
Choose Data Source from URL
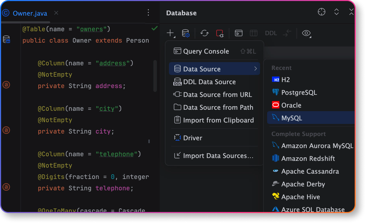tap(215, 94)
